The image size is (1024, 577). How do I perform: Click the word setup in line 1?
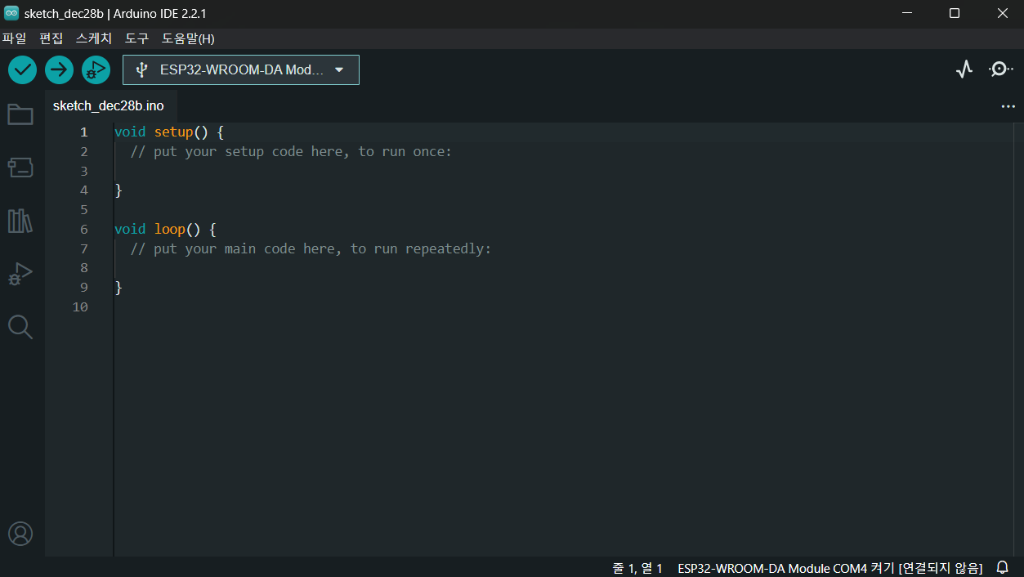coord(173,132)
